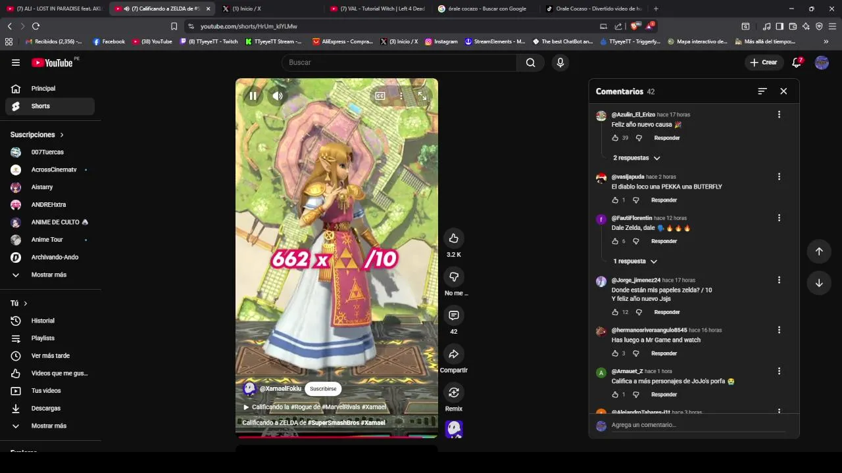Open YouTube hamburger guide menu

point(16,62)
